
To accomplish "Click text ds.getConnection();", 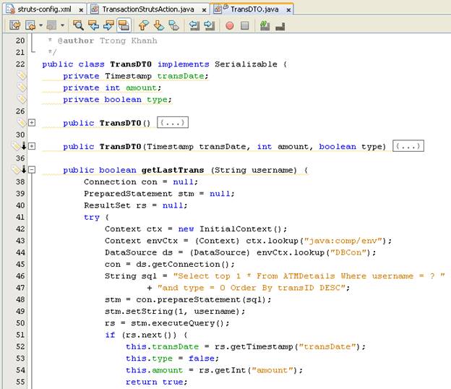I will [x=185, y=264].
